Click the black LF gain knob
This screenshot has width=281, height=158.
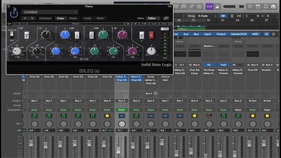[x=46, y=35]
